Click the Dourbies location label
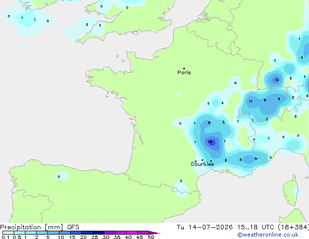This screenshot has width=309, height=239. [202, 164]
